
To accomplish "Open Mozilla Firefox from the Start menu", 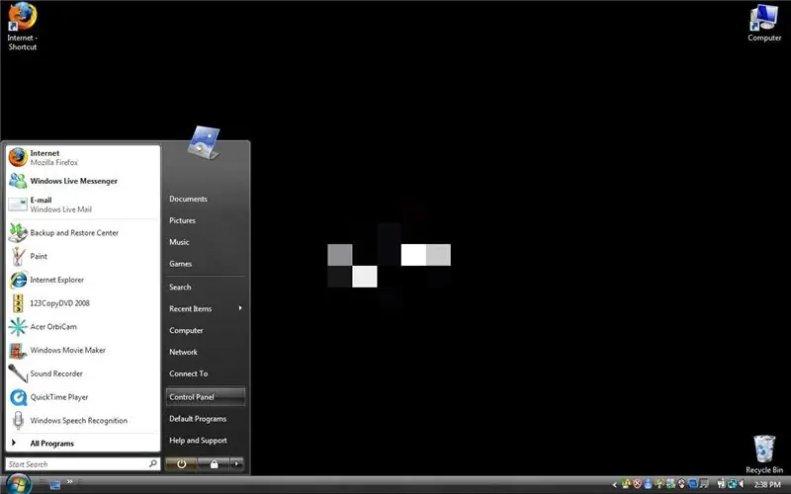I will click(83, 157).
